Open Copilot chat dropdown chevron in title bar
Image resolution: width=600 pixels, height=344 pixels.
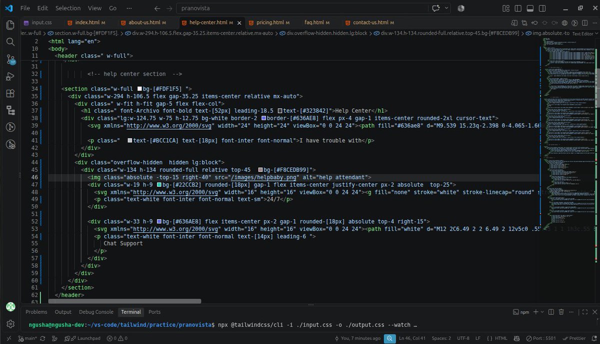pyautogui.click(x=446, y=8)
